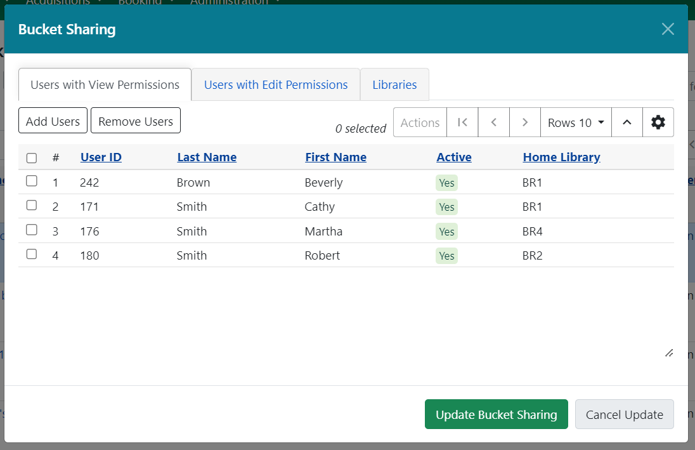Grab the grid resize handle

point(668,353)
